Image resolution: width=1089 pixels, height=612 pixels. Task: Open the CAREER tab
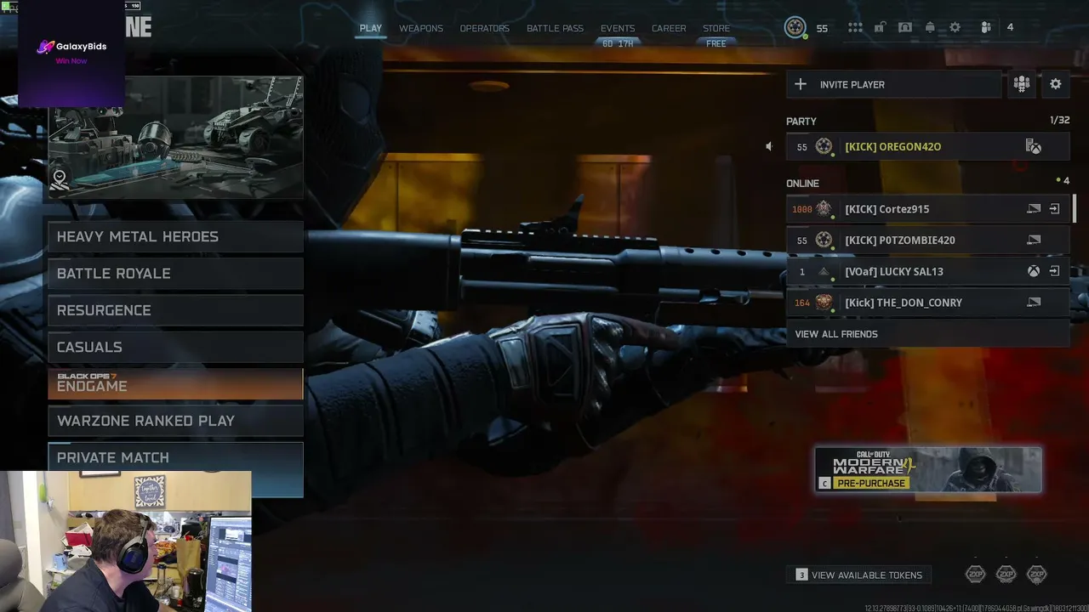click(x=669, y=28)
